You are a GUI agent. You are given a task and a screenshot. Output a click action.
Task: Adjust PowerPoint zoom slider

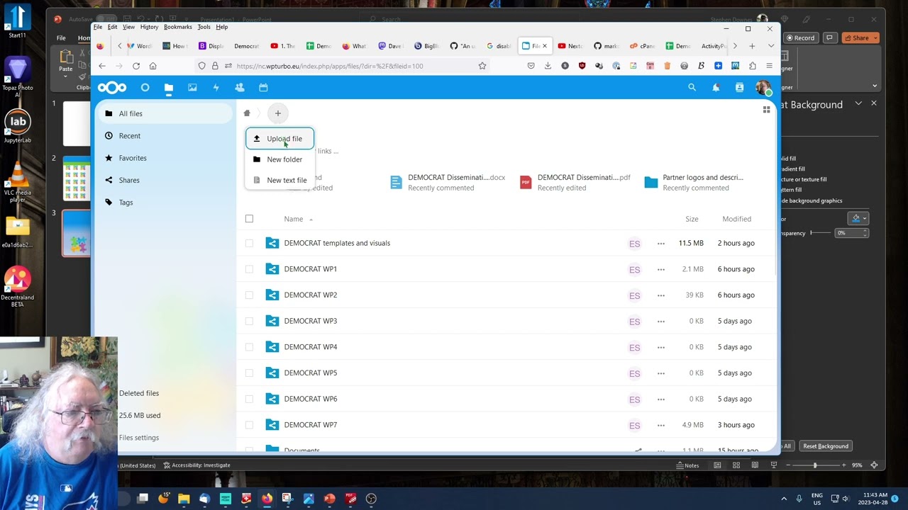[x=815, y=465]
